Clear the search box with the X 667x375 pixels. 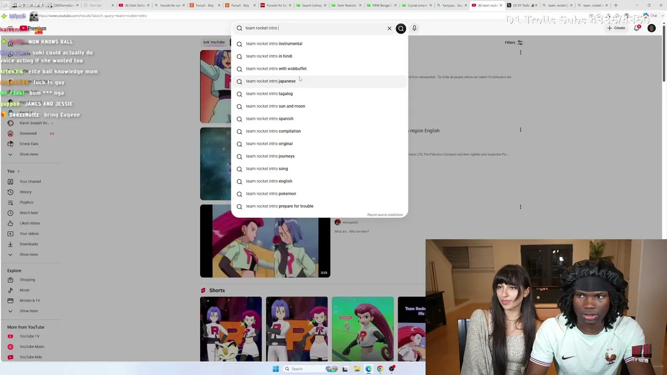pyautogui.click(x=389, y=28)
